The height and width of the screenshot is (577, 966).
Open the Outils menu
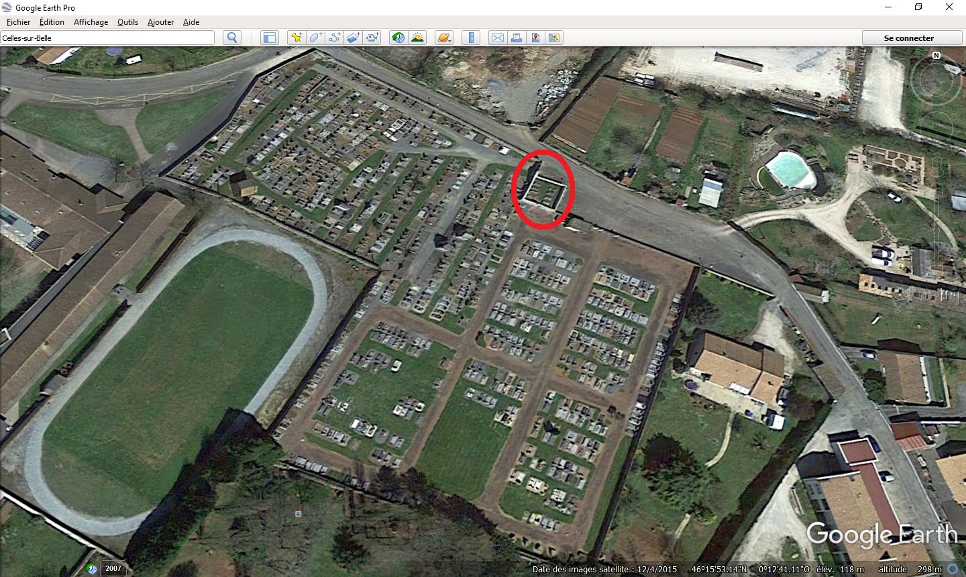[127, 22]
